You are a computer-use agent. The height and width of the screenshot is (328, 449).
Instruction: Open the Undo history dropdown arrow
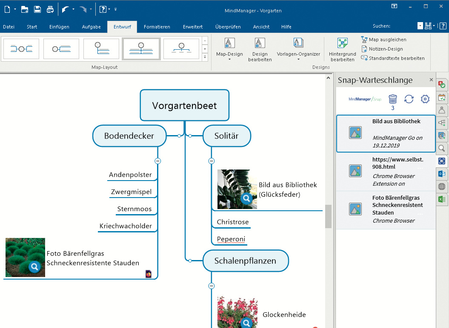tap(73, 9)
